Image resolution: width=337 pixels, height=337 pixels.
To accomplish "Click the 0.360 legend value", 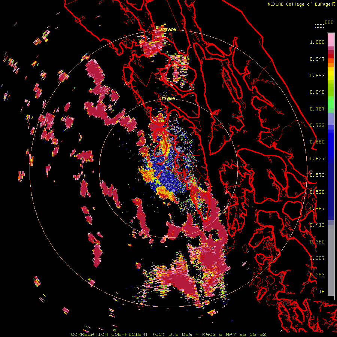I will pos(317,242).
